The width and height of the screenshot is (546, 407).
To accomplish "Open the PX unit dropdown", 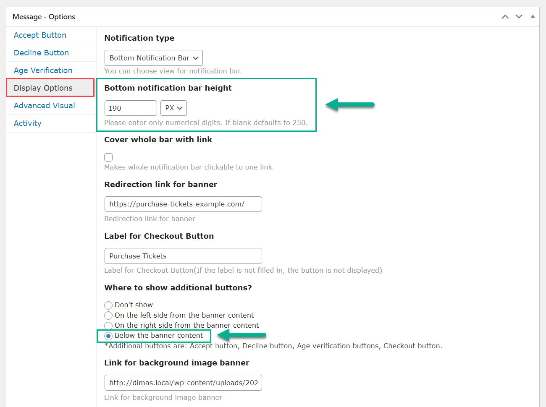I will (x=173, y=108).
